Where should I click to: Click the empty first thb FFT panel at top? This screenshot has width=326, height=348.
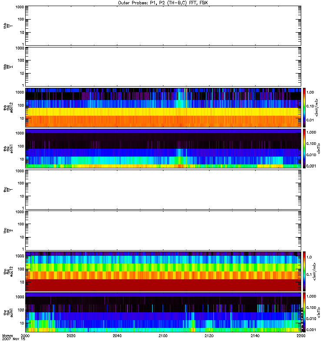coord(163,26)
